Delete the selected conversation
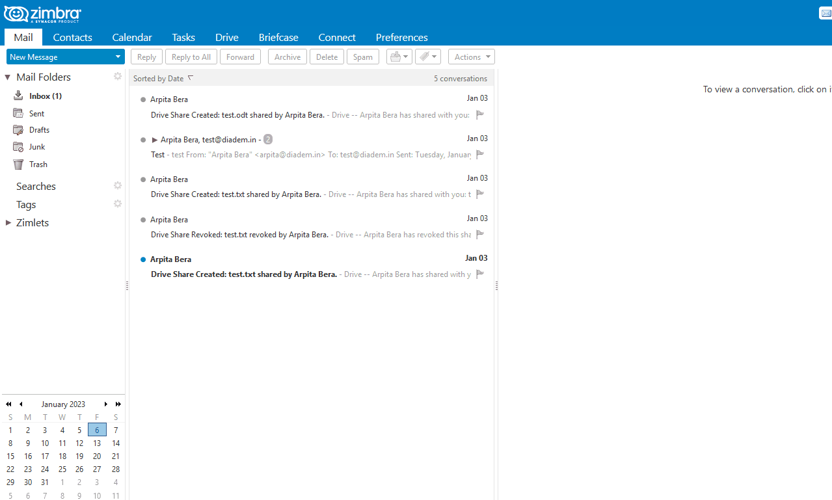This screenshot has height=500, width=832. (327, 57)
